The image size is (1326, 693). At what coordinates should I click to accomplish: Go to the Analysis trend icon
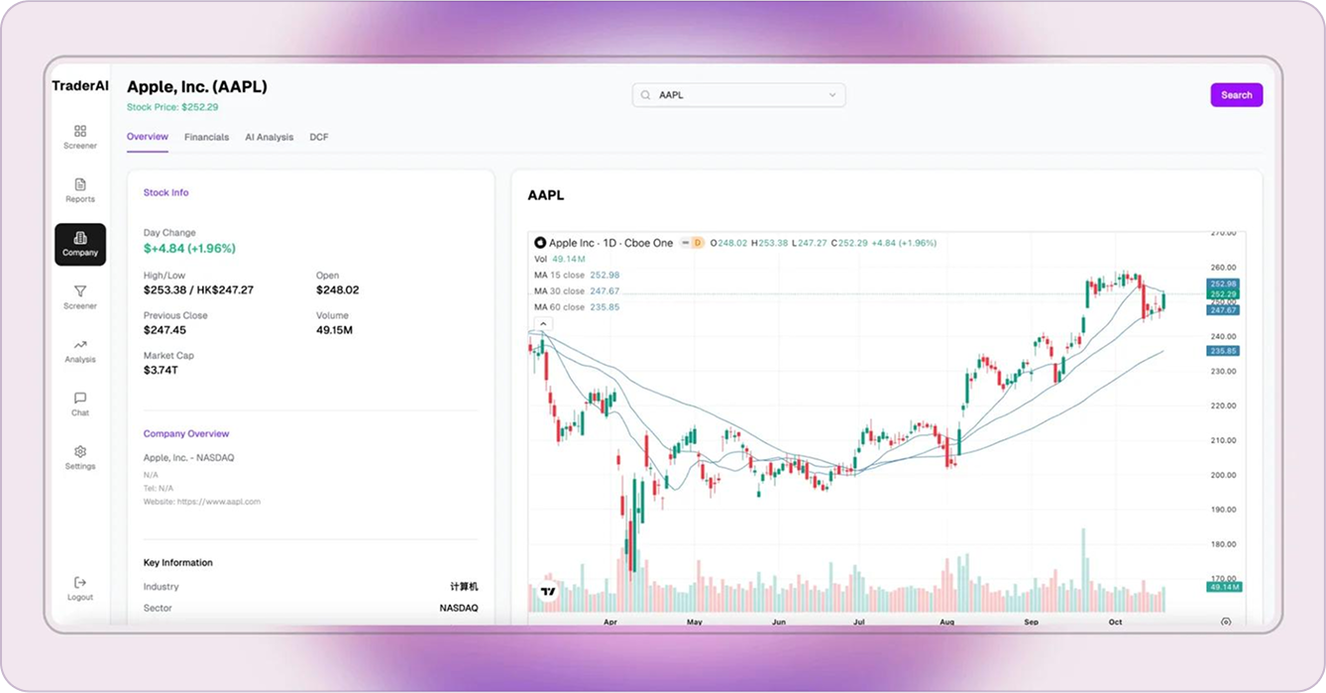(x=80, y=345)
